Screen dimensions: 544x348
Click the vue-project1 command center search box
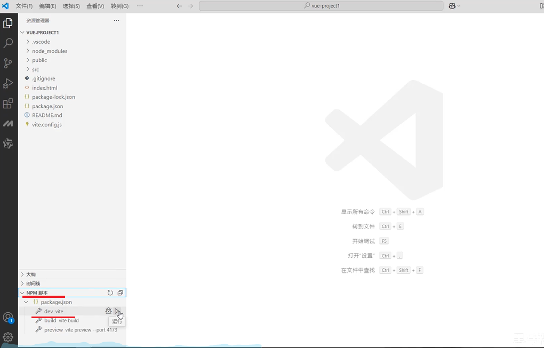click(x=321, y=6)
